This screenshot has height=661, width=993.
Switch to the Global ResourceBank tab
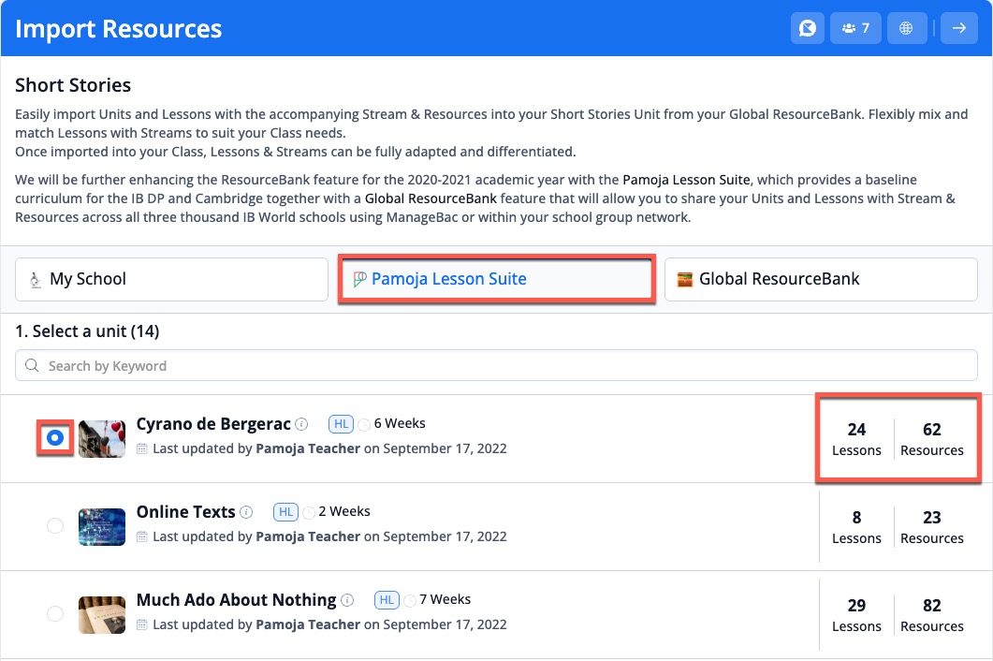click(x=821, y=279)
